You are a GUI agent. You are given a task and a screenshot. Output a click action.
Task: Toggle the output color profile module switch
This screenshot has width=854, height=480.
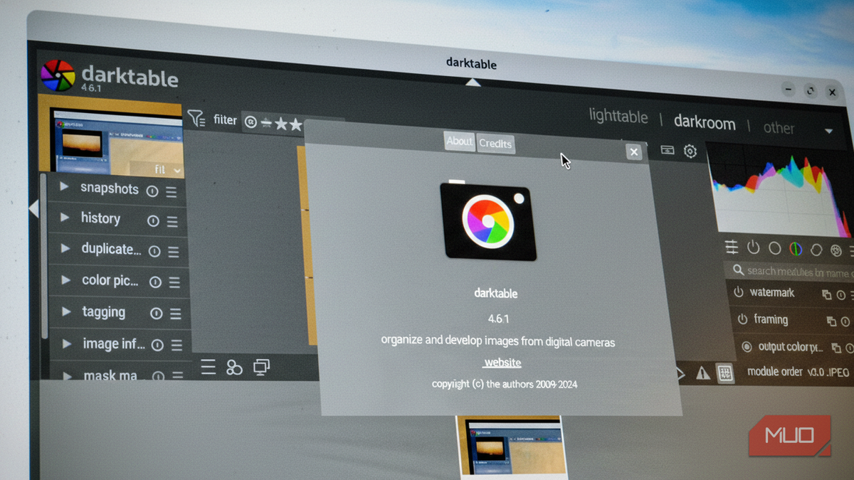747,347
